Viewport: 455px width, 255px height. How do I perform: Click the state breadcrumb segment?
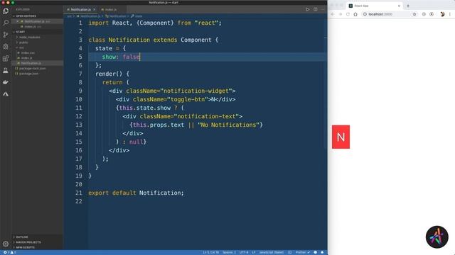[x=136, y=16]
